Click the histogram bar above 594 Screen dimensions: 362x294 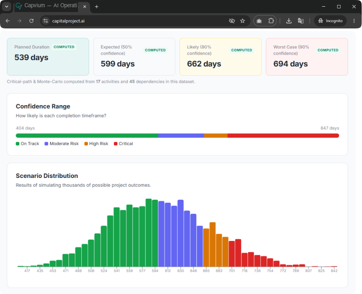point(155,233)
